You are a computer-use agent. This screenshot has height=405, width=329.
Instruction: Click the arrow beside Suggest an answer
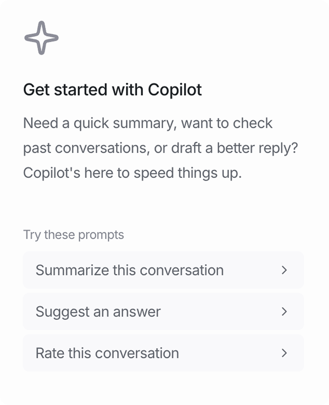click(x=284, y=311)
